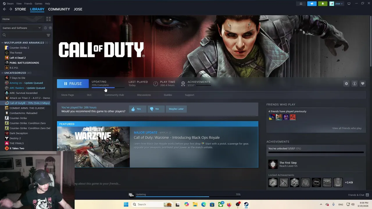Image resolution: width=372 pixels, height=209 pixels.
Task: Open Discussions link
Action: coord(144,95)
